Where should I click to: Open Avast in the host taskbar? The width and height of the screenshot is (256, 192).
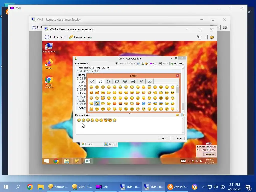coord(178,187)
